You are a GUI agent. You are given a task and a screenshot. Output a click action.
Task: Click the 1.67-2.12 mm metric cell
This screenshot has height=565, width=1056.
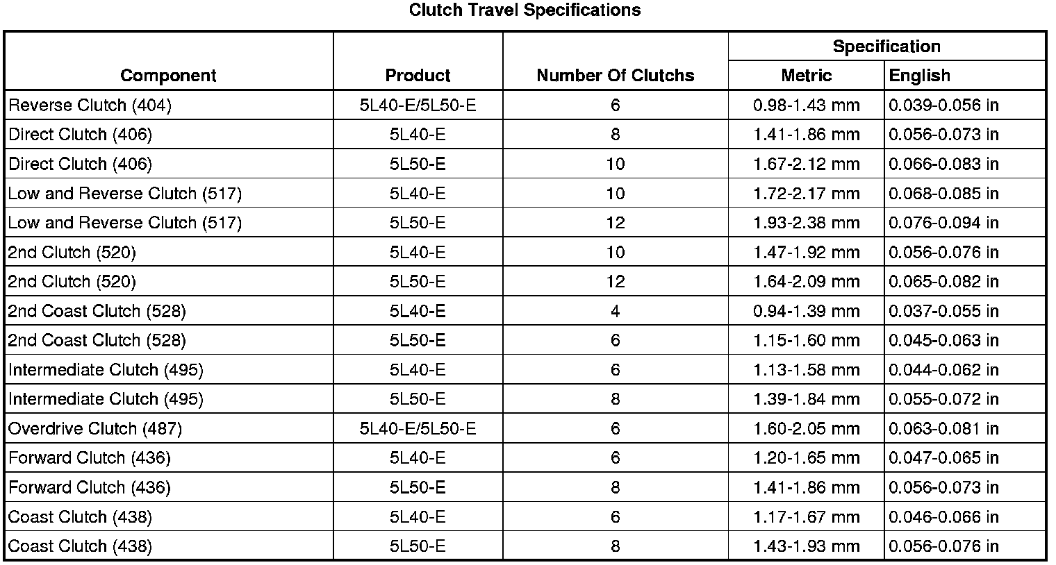click(806, 165)
